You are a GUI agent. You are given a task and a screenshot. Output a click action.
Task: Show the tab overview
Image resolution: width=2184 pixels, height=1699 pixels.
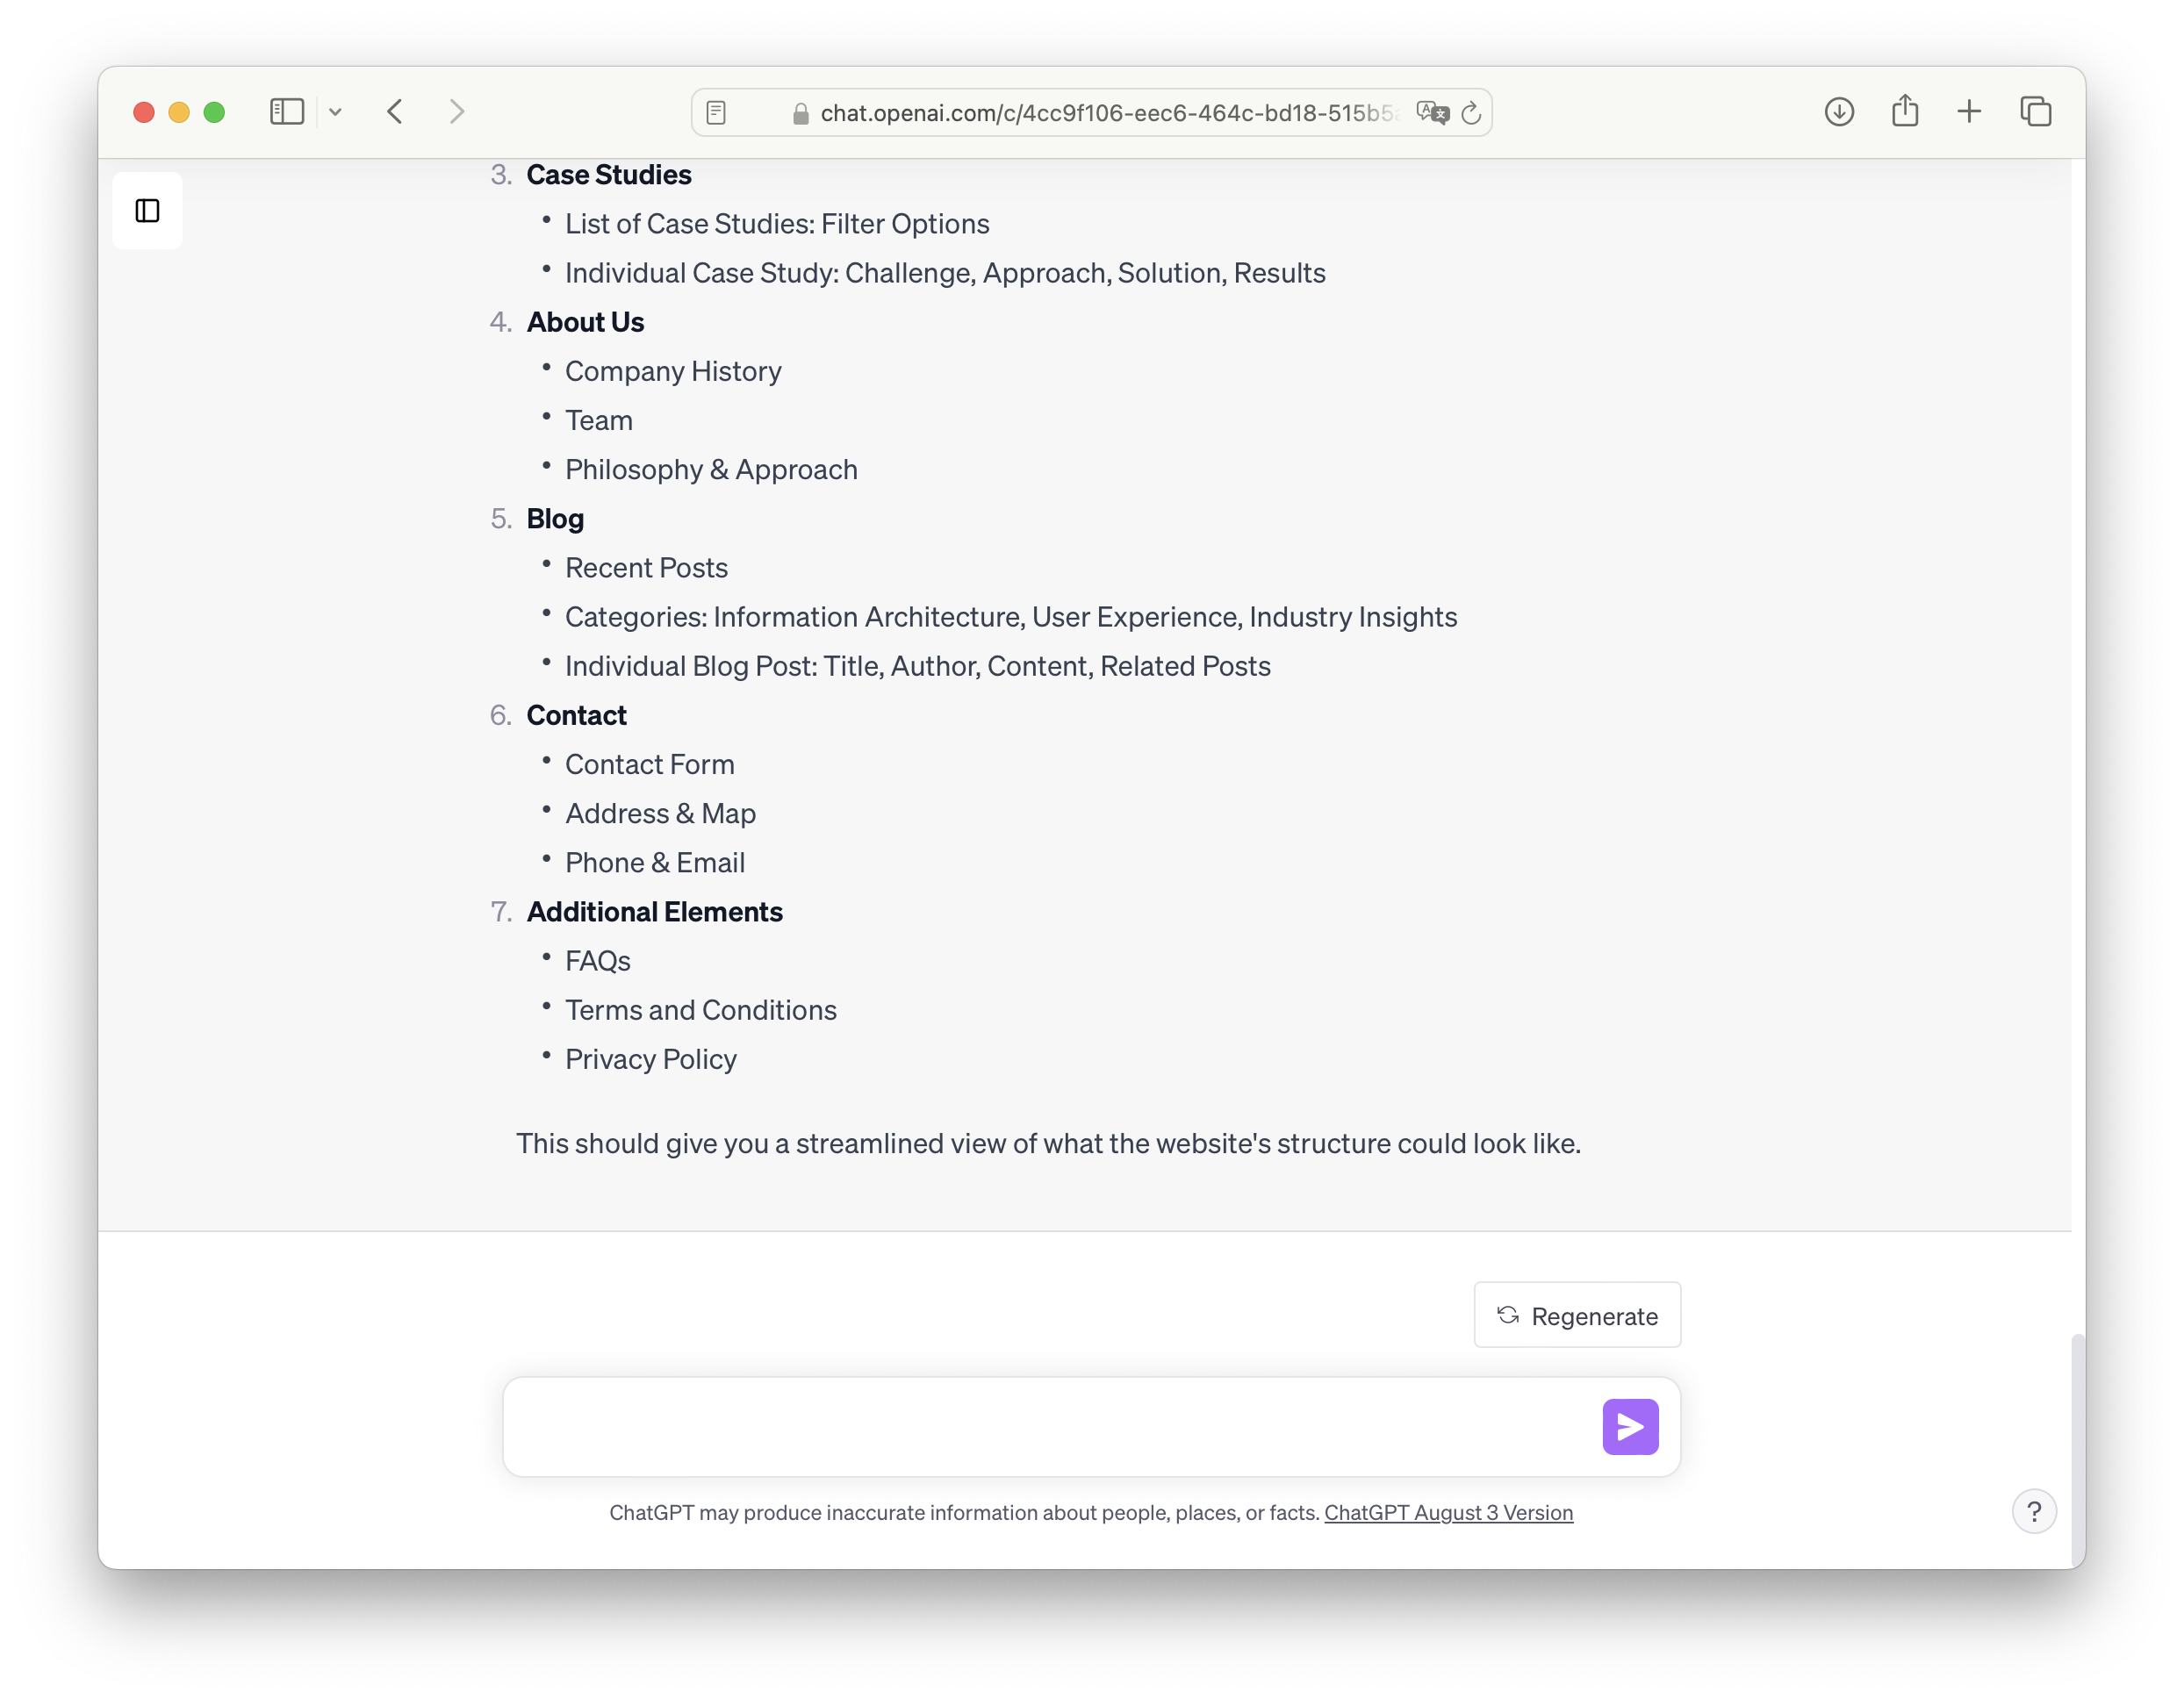point(2035,112)
